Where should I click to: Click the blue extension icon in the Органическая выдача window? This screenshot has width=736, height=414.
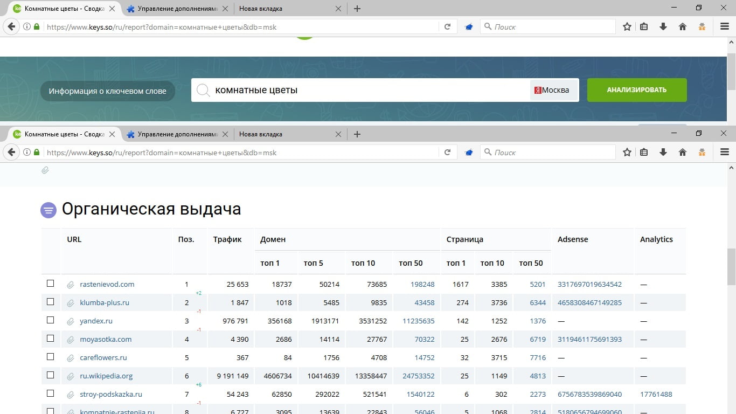coord(469,153)
